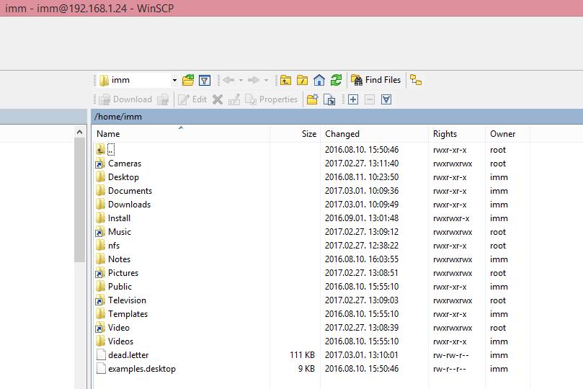Go to home directory icon
The width and height of the screenshot is (583, 389).
point(319,80)
